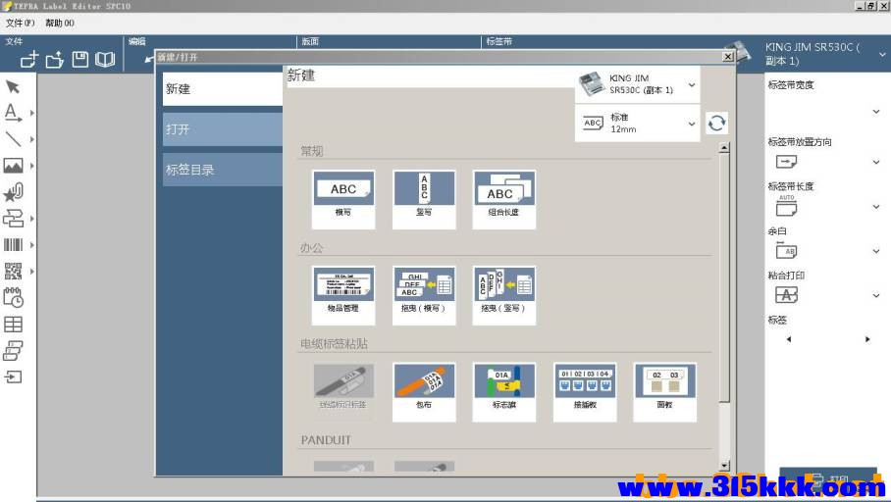Click the template list scrollbar down arrow
Image resolution: width=891 pixels, height=502 pixels.
[724, 466]
